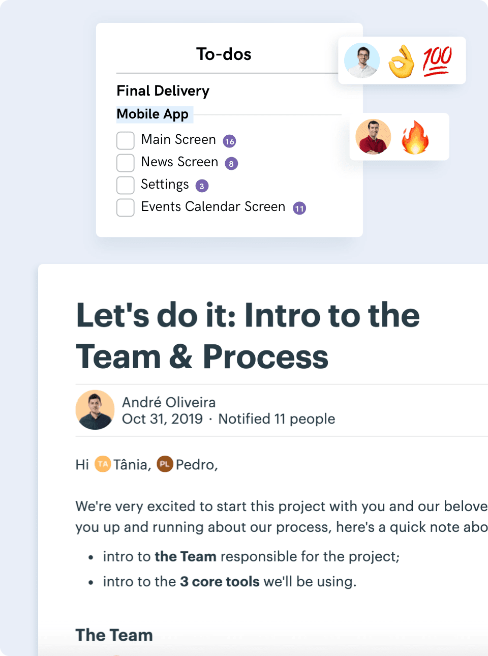The width and height of the screenshot is (488, 656).
Task: Mark Events Calendar Screen as done
Action: tap(126, 207)
